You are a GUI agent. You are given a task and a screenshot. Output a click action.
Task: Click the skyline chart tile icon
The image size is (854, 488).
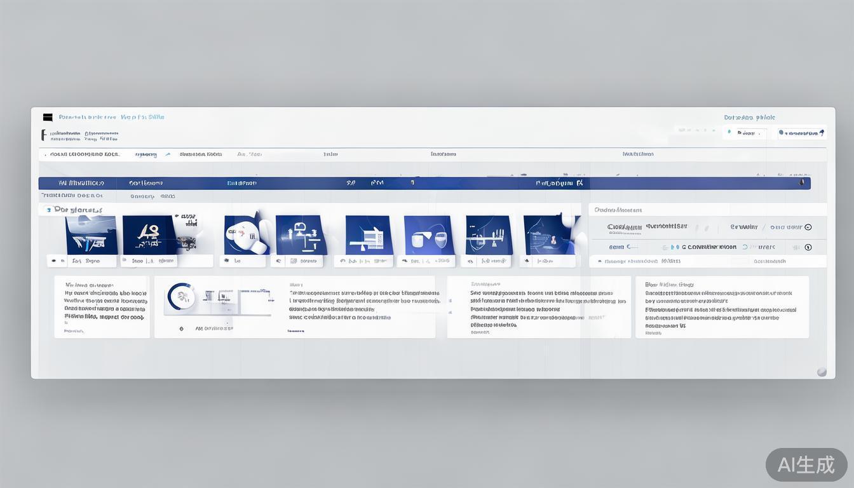click(x=488, y=234)
